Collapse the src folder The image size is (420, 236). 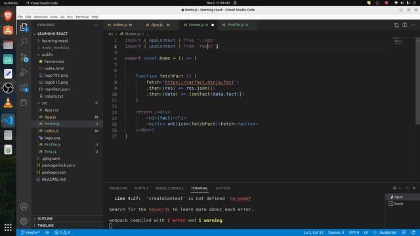(x=39, y=103)
